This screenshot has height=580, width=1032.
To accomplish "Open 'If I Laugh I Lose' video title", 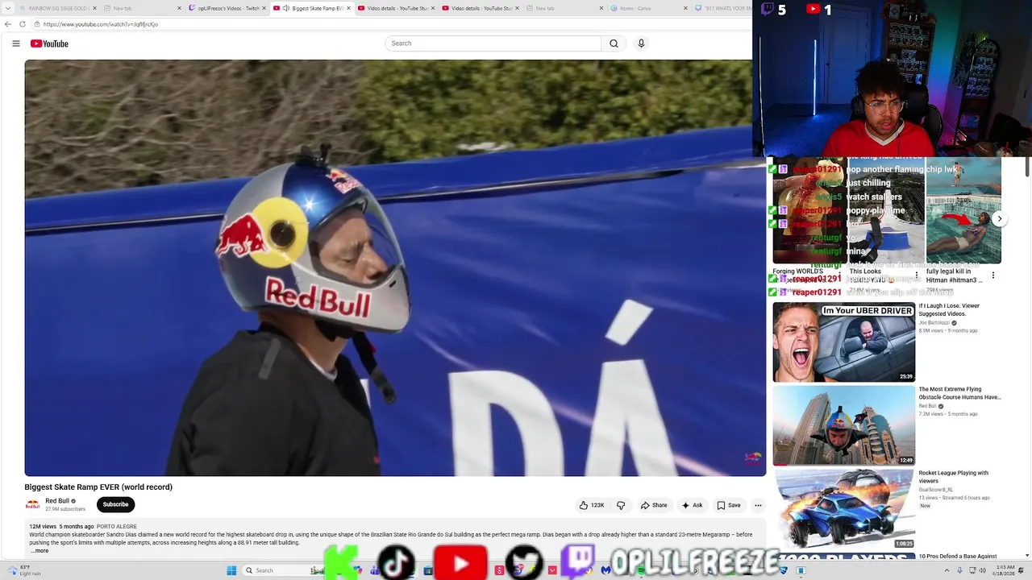I will pyautogui.click(x=949, y=309).
